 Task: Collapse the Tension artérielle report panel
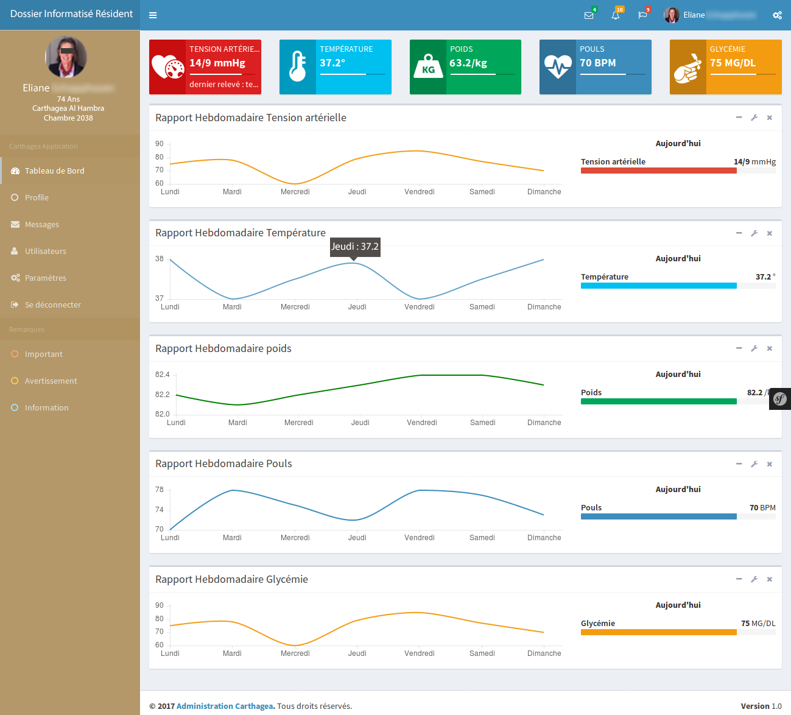(739, 118)
